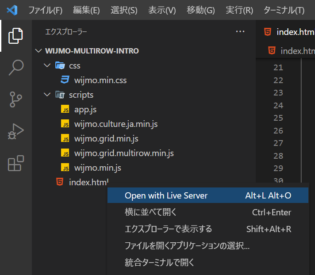Image resolution: width=315 pixels, height=275 pixels.
Task: Collapse the WIJMO-MULTIROW-INTRO root folder chevron
Action: coord(38,50)
